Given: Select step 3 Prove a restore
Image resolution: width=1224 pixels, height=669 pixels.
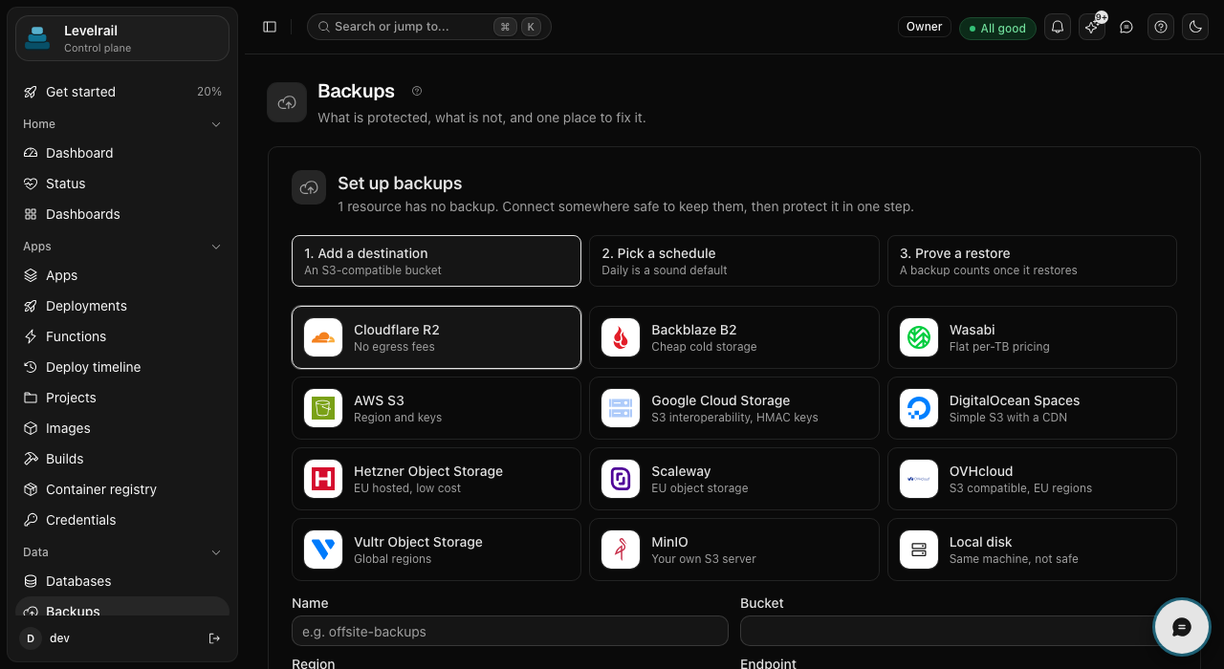Looking at the screenshot, I should (1032, 261).
